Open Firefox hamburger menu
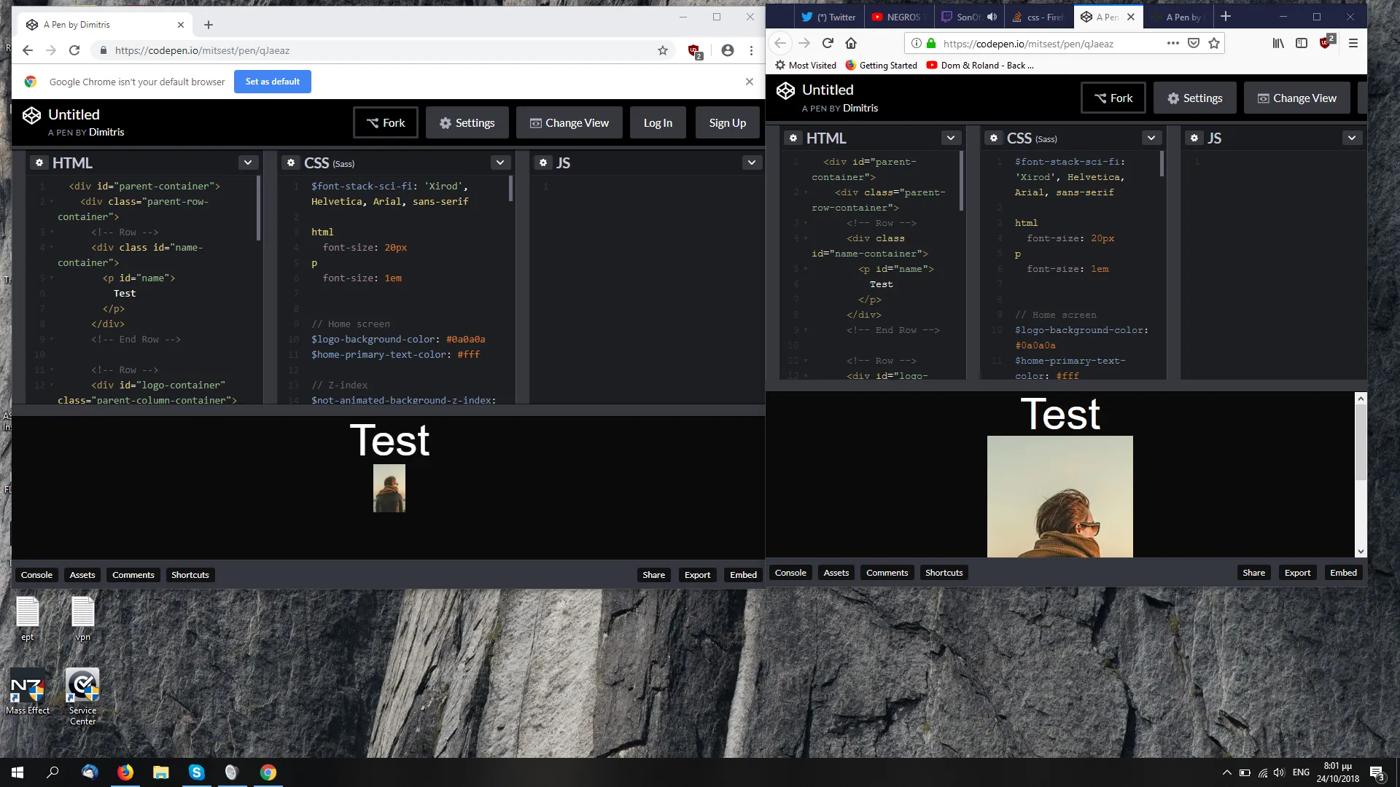This screenshot has width=1400, height=787. coord(1353,43)
